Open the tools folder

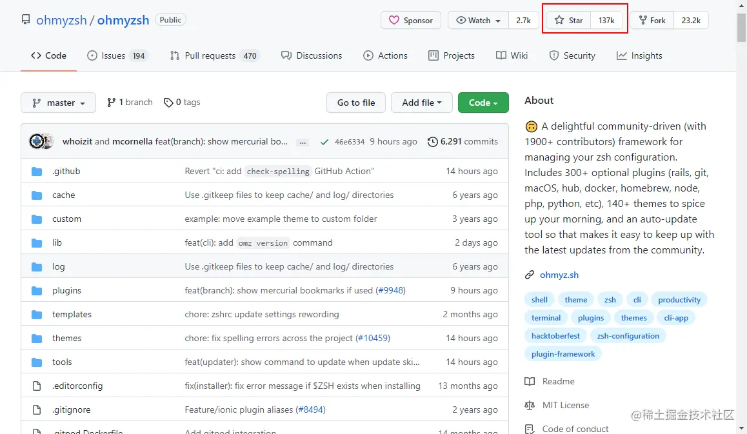point(62,362)
